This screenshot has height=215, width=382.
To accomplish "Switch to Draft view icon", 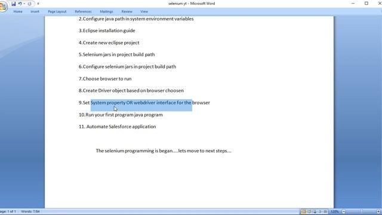I will [x=325, y=211].
